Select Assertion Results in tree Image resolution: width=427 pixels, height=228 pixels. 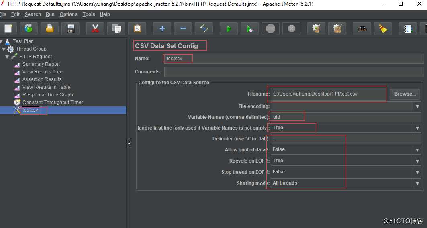pos(42,79)
